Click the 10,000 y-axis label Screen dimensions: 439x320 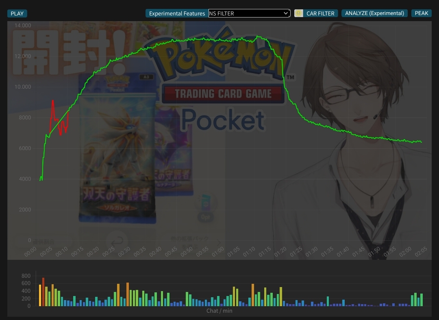point(23,87)
